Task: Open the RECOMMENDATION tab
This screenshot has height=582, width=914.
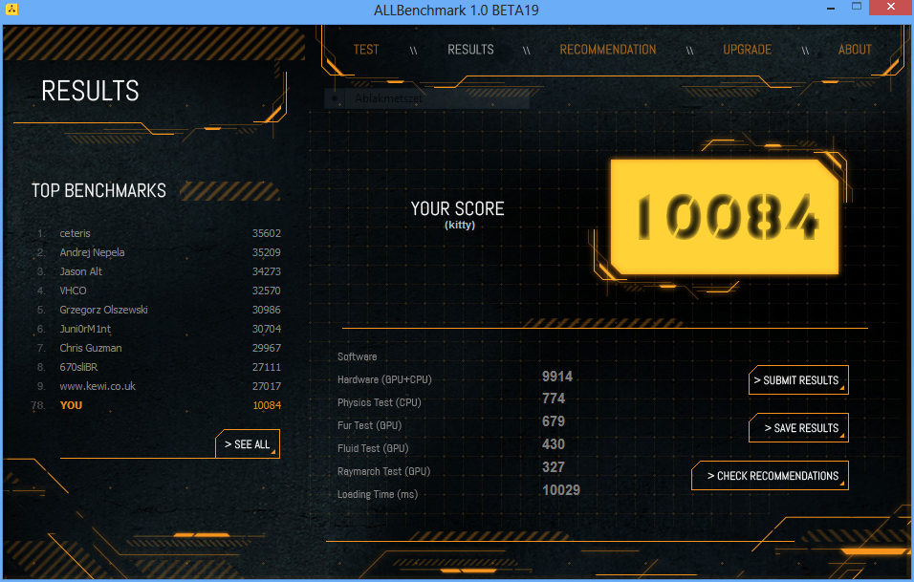Action: (x=607, y=50)
